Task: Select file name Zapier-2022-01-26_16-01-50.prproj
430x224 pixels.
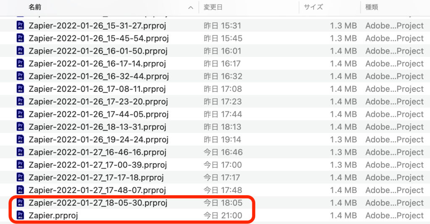Action: click(x=98, y=51)
